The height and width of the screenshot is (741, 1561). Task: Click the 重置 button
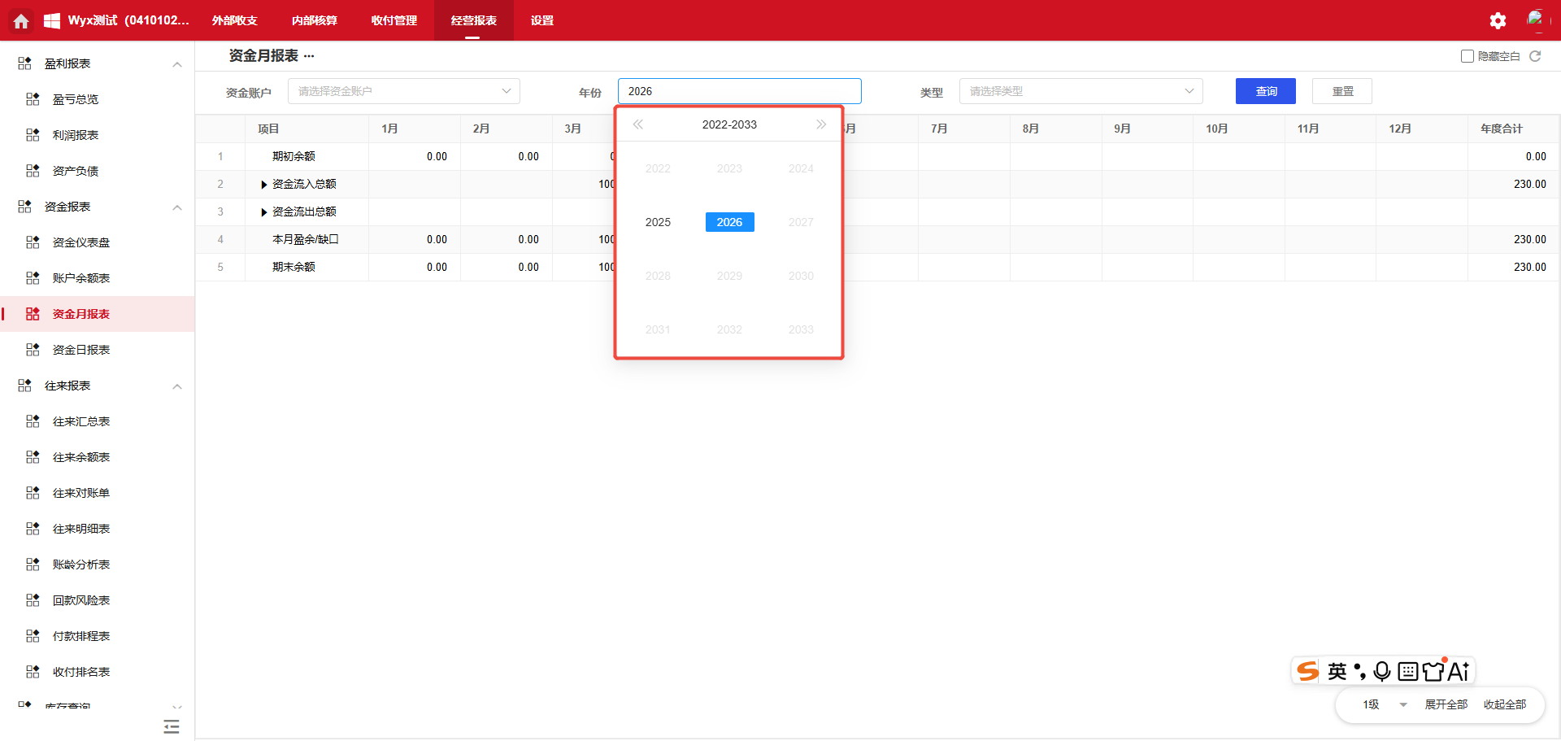(1341, 91)
